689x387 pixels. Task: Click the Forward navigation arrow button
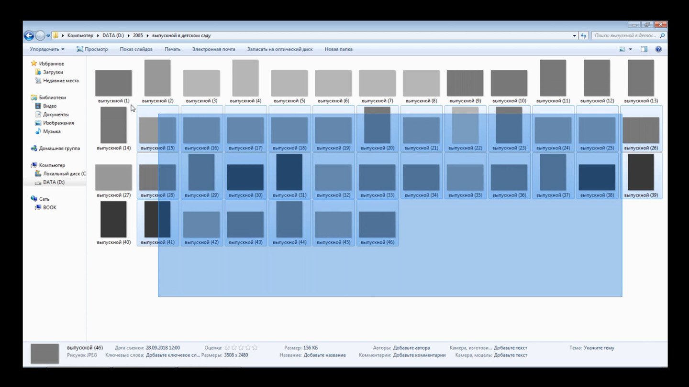coord(40,36)
